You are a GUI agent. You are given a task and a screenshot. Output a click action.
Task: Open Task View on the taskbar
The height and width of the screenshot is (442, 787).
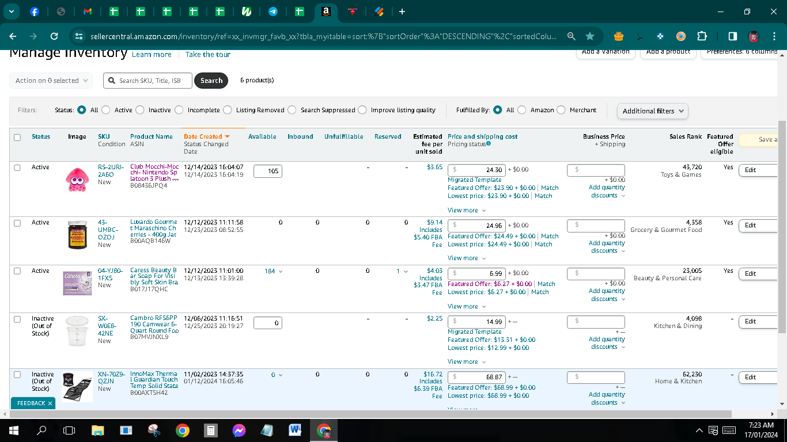tap(69, 430)
